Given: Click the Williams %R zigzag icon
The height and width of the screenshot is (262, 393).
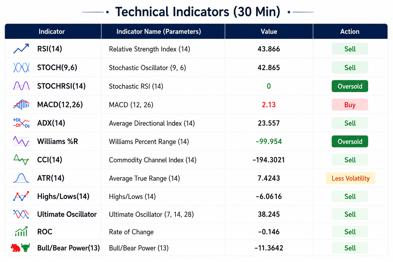Looking at the screenshot, I should 21,141.
